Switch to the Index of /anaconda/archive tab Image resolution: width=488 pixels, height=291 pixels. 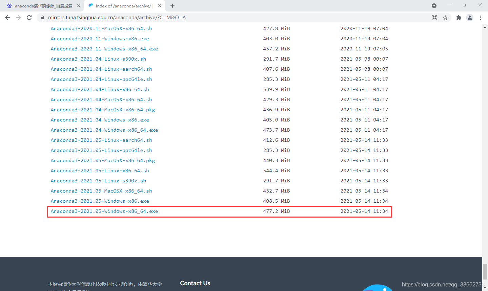pos(124,6)
